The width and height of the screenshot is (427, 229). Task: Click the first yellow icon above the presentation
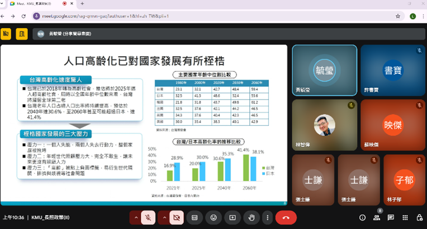pyautogui.click(x=6, y=34)
